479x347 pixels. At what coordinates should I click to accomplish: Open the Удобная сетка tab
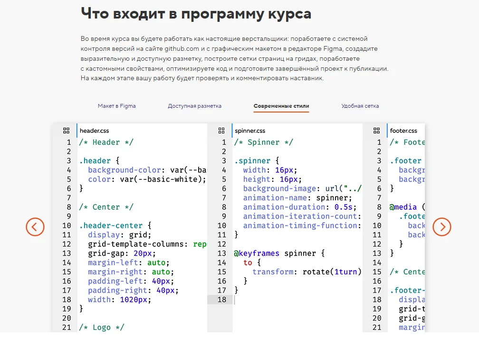pos(360,106)
